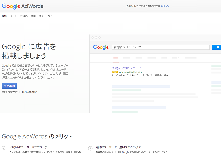Click the Google logo in the mock browser

[x=101, y=47]
